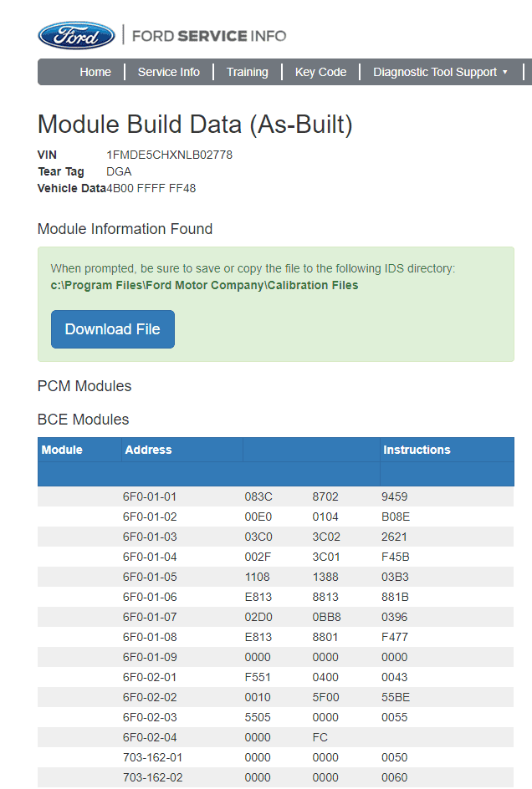532x789 pixels.
Task: Click the BCE Modules heading
Action: [x=83, y=420]
